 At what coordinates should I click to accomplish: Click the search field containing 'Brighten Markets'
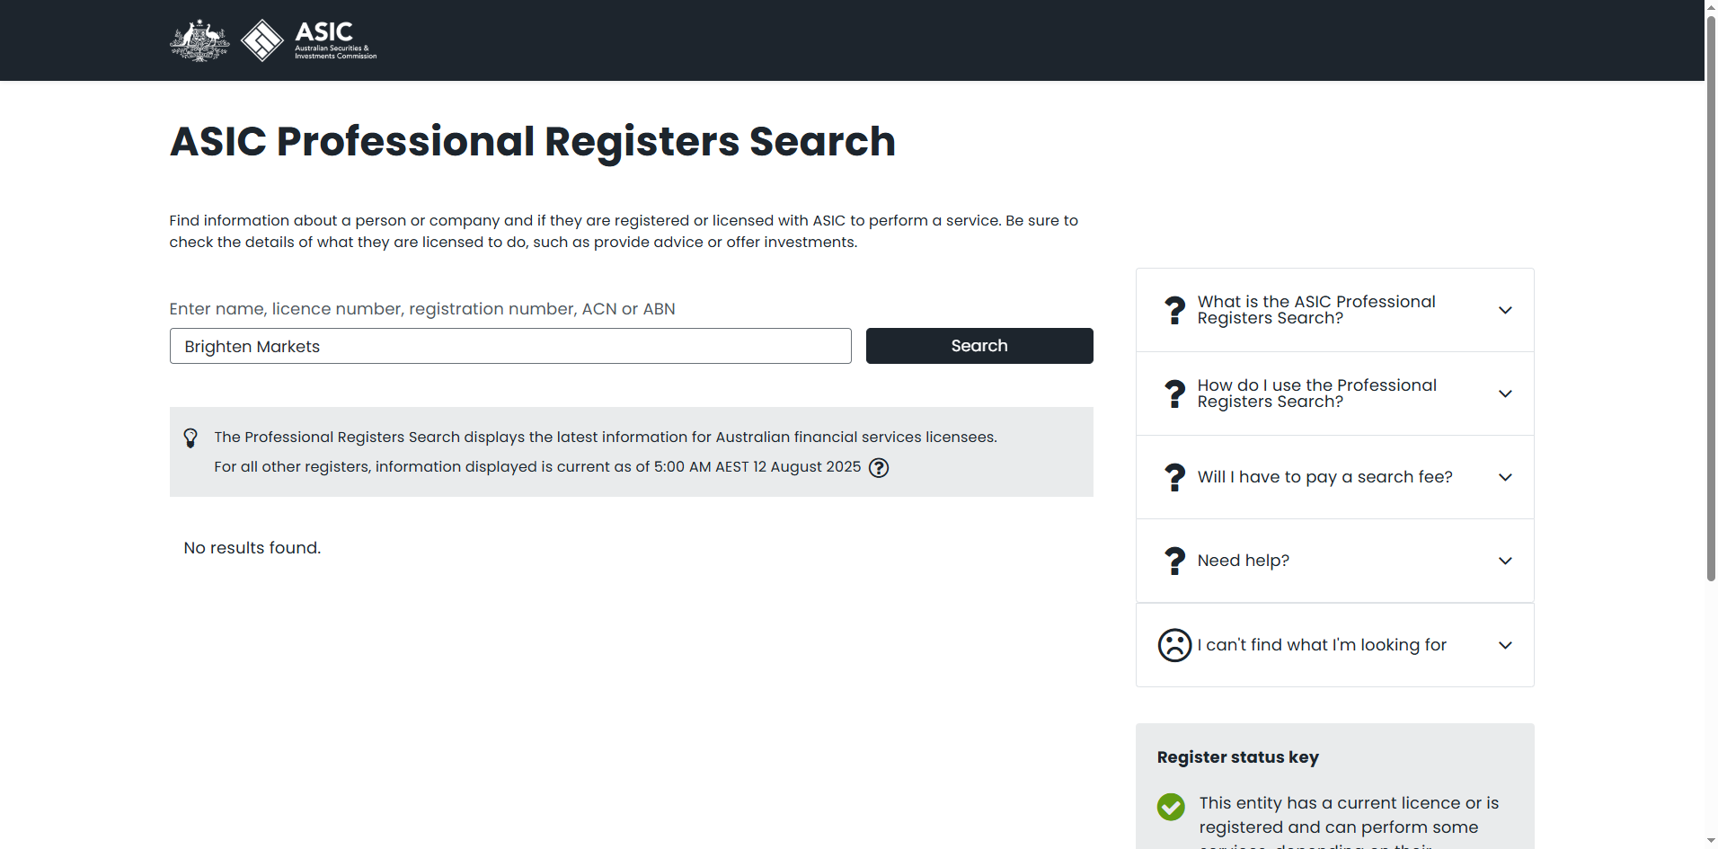click(510, 346)
